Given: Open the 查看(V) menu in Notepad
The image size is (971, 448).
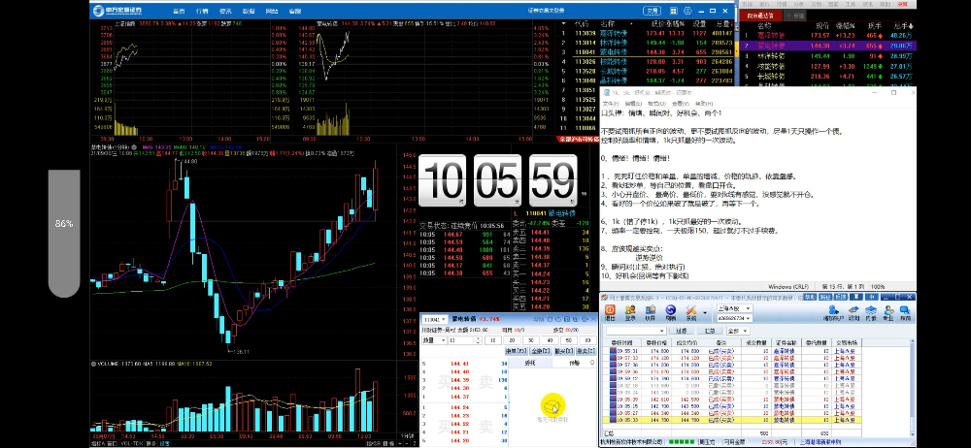Looking at the screenshot, I should [x=681, y=104].
